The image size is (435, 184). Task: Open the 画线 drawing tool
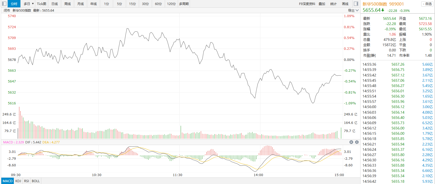click(x=345, y=4)
